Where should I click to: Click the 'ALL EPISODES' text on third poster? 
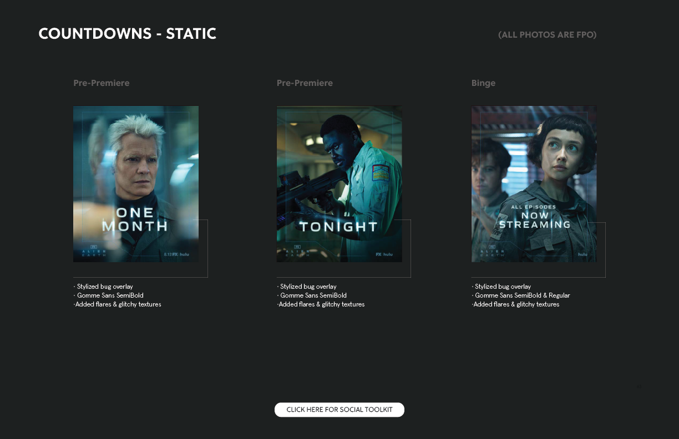534,207
